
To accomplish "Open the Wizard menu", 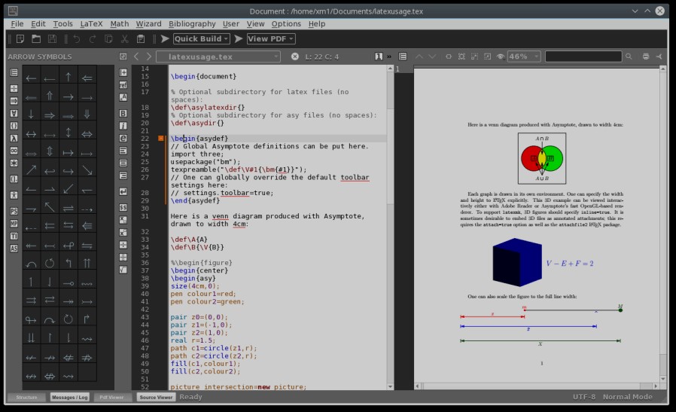I will [x=148, y=24].
